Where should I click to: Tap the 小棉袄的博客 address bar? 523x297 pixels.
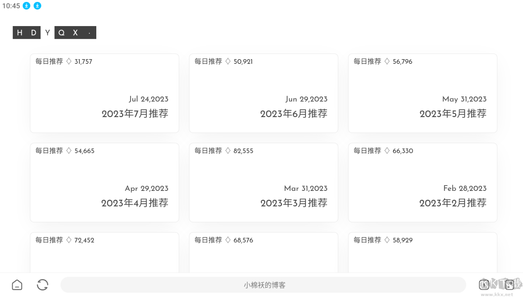(x=263, y=285)
